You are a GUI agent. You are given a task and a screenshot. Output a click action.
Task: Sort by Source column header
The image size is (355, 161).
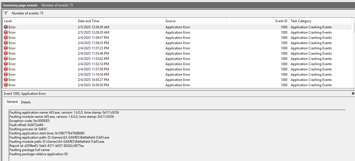[x=195, y=21]
